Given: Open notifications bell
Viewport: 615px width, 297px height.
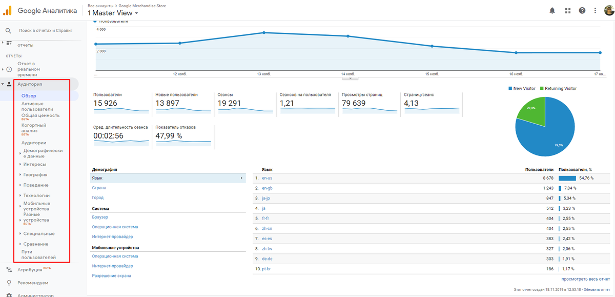Looking at the screenshot, I should pyautogui.click(x=552, y=10).
